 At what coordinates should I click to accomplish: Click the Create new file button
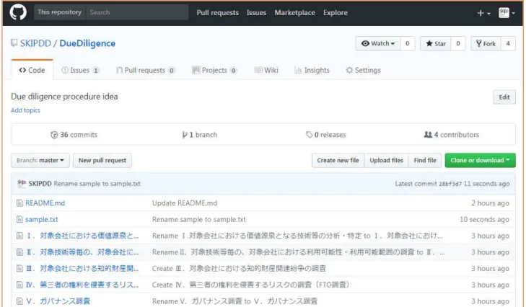click(338, 161)
